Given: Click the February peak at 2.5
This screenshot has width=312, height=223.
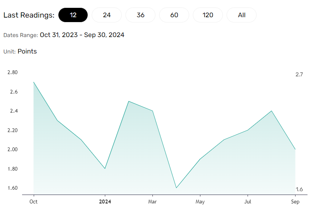Looking at the screenshot, I should pyautogui.click(x=129, y=101).
